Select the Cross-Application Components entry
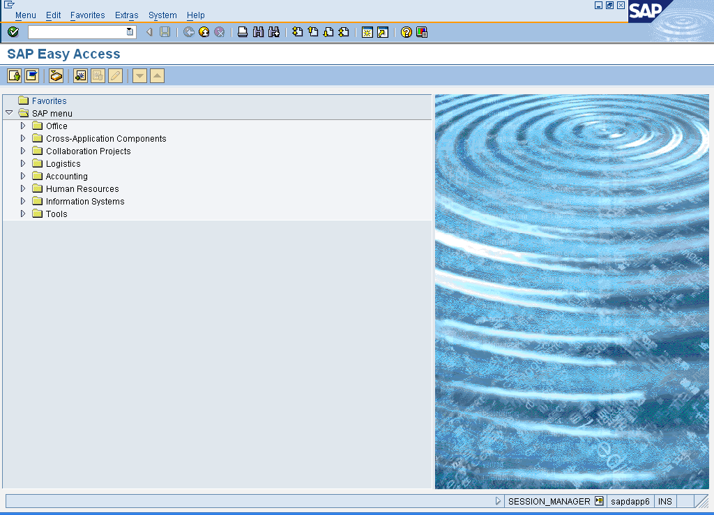The image size is (714, 515). click(x=106, y=139)
